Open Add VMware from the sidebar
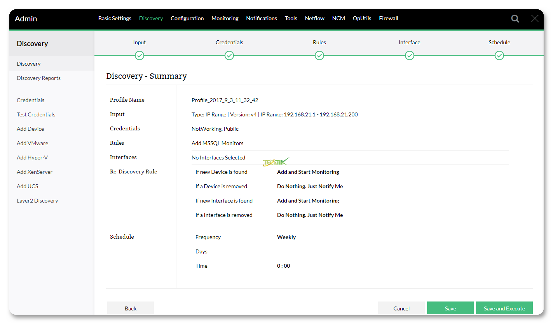 click(x=32, y=143)
